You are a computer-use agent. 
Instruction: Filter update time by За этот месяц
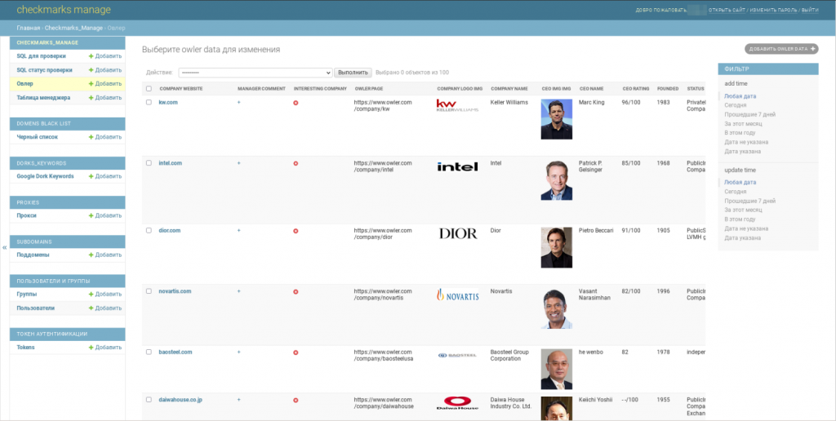tap(743, 210)
